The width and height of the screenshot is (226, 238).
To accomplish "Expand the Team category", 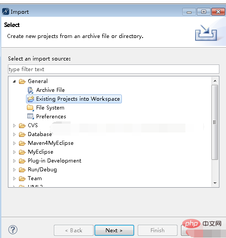I will (14, 178).
